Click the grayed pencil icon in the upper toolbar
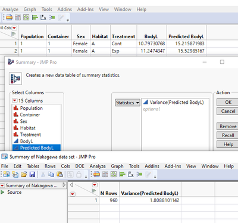This screenshot has width=238, height=223. 61,17
